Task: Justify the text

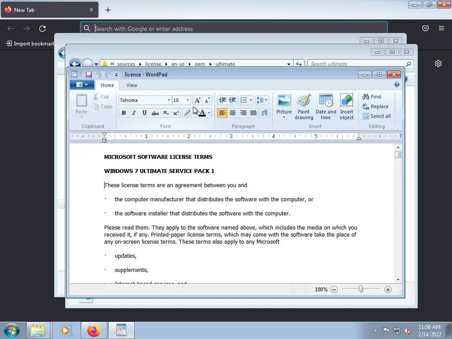Action: pyautogui.click(x=253, y=113)
